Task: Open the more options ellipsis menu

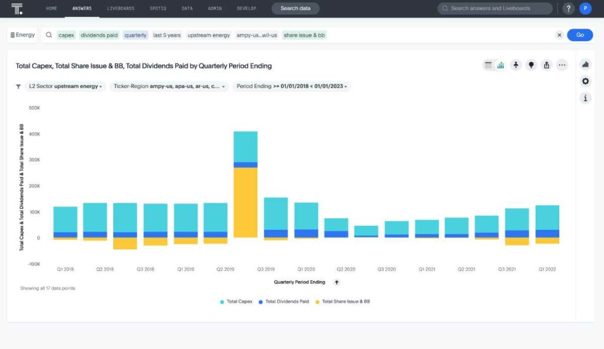Action: (x=562, y=65)
